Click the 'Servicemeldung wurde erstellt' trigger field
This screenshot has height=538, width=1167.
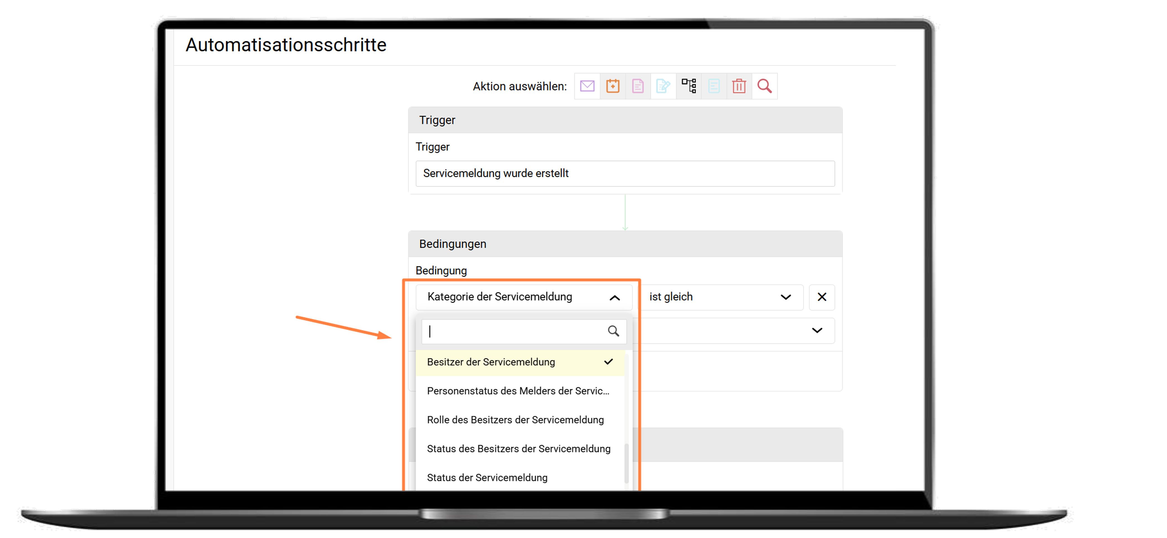click(625, 174)
